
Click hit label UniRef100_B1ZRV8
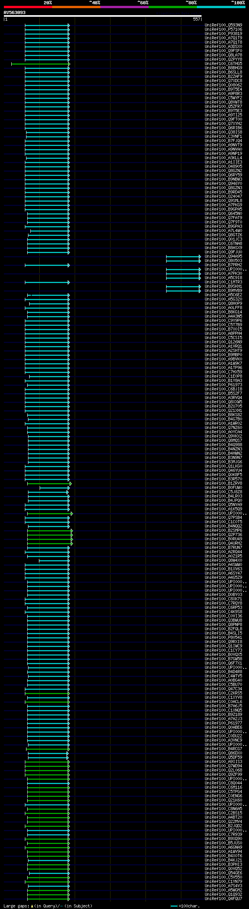tap(223, 484)
